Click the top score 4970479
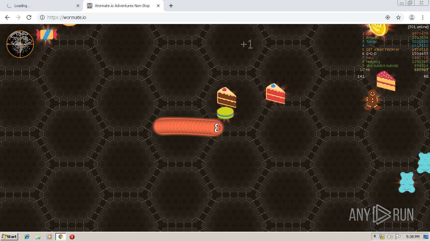Viewport: 430px width, 241px height. [420, 33]
